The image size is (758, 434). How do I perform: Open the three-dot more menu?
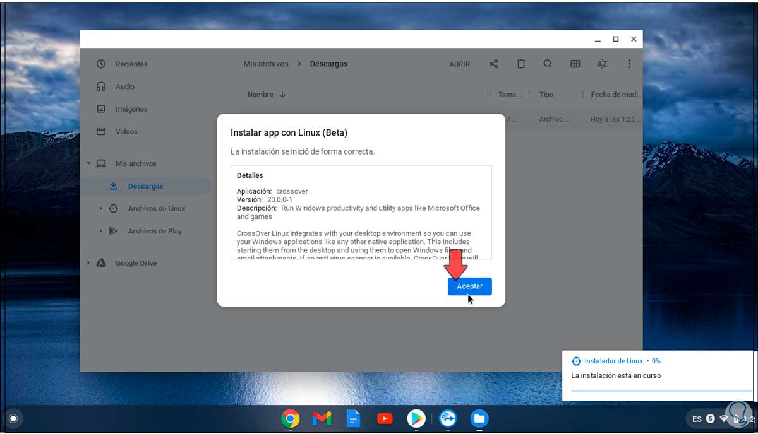pos(629,64)
